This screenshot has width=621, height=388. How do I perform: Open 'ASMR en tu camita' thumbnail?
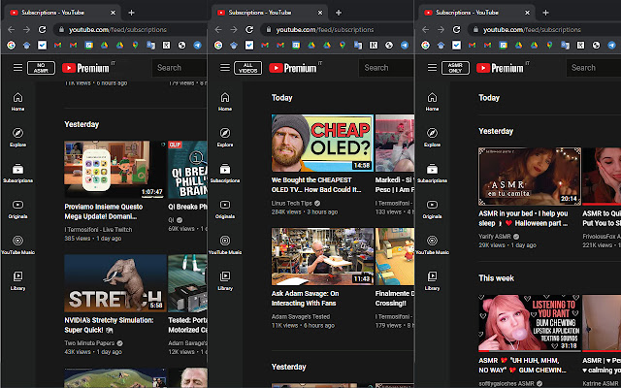point(530,177)
